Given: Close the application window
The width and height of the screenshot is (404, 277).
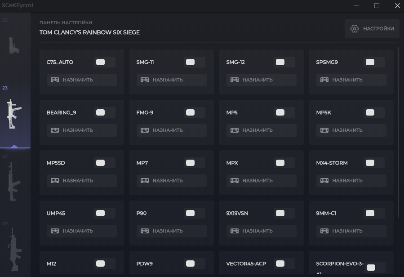Looking at the screenshot, I should 397,6.
